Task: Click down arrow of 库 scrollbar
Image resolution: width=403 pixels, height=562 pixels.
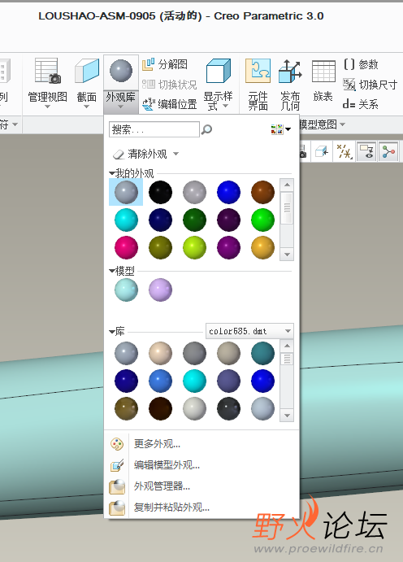Action: click(x=287, y=416)
